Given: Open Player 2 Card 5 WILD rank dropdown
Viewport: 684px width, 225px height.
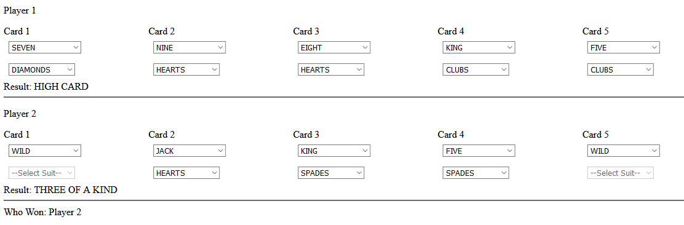Looking at the screenshot, I should pos(623,151).
